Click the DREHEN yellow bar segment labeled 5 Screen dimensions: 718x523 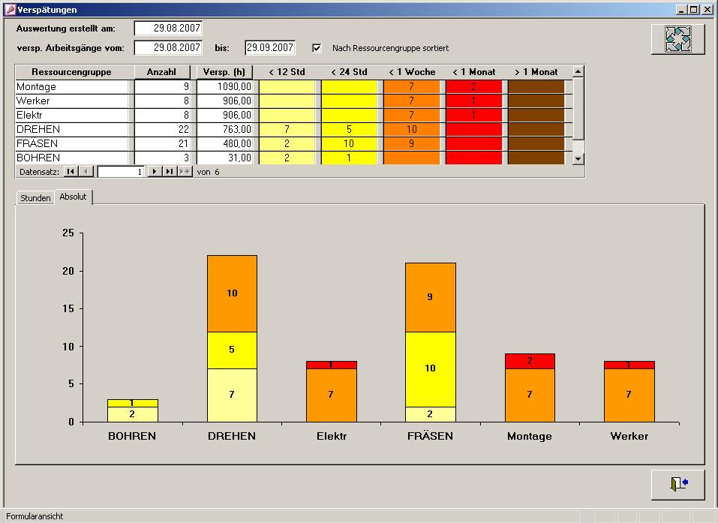tap(232, 350)
